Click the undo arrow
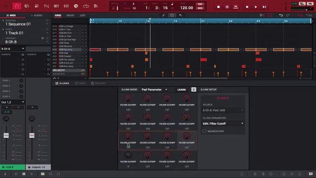The image size is (316, 178). point(281,15)
